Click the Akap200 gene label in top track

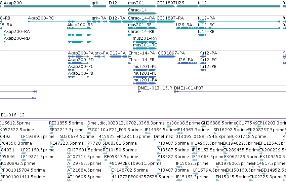12,3
